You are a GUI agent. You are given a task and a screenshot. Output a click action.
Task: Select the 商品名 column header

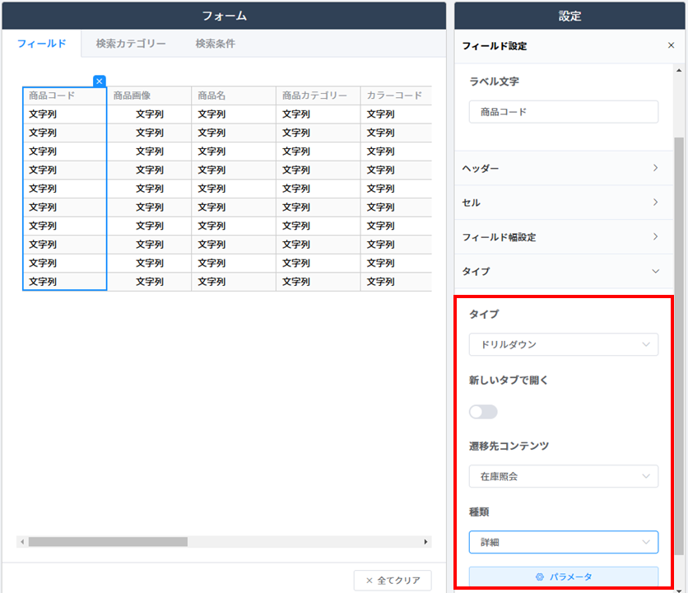pyautogui.click(x=234, y=96)
